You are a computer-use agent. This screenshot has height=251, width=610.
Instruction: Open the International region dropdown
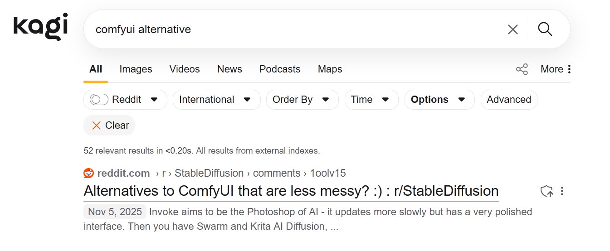tap(216, 100)
